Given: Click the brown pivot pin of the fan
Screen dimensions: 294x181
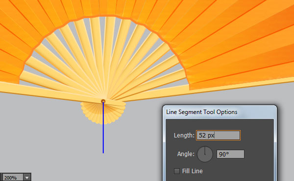Looking at the screenshot, I should (x=103, y=101).
